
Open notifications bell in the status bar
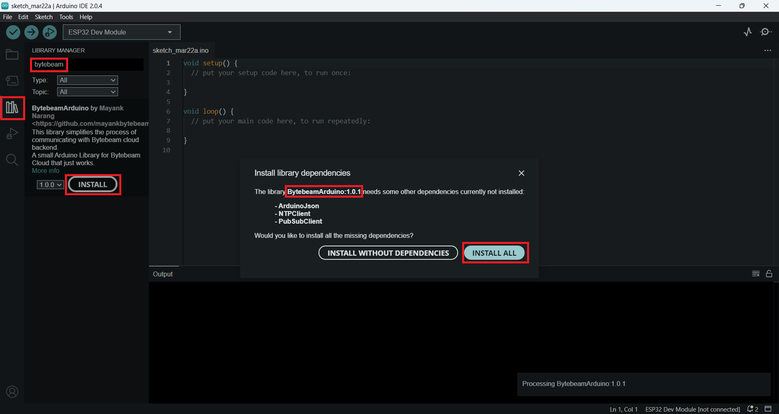point(753,409)
